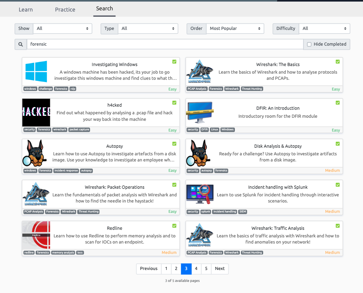Click the search field containing forensic
This screenshot has height=293, width=363.
(x=165, y=44)
